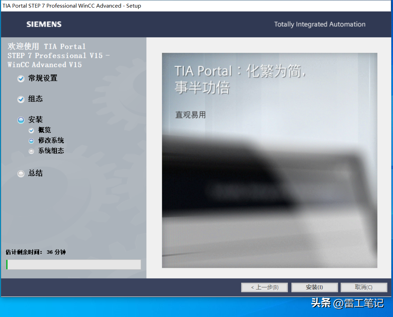Click the checkmark icon beside 组态
This screenshot has height=317, width=393.
point(21,100)
